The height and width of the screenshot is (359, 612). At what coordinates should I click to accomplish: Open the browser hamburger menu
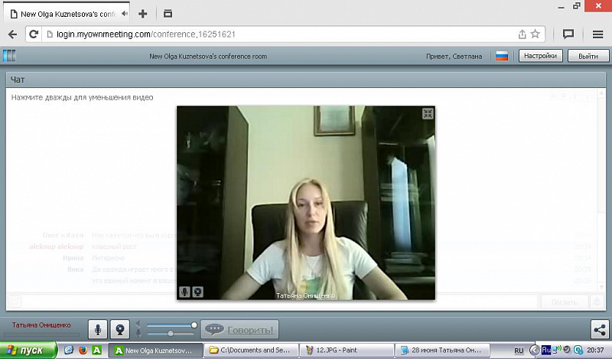(x=597, y=34)
